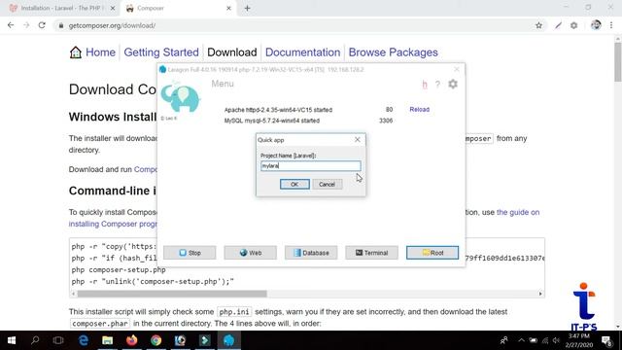Open notification center icon
The image size is (622, 350).
click(606, 340)
